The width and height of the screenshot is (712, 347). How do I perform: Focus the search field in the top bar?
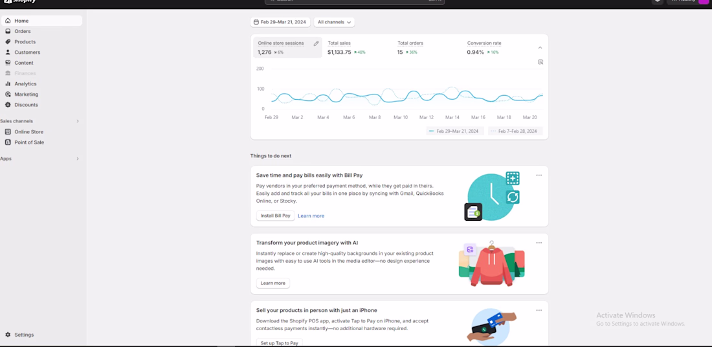(355, 2)
